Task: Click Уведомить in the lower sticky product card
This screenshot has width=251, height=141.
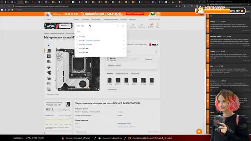Action: point(66,110)
